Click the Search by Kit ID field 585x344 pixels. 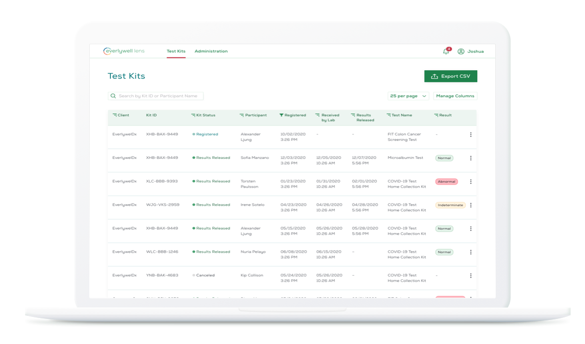(x=156, y=96)
